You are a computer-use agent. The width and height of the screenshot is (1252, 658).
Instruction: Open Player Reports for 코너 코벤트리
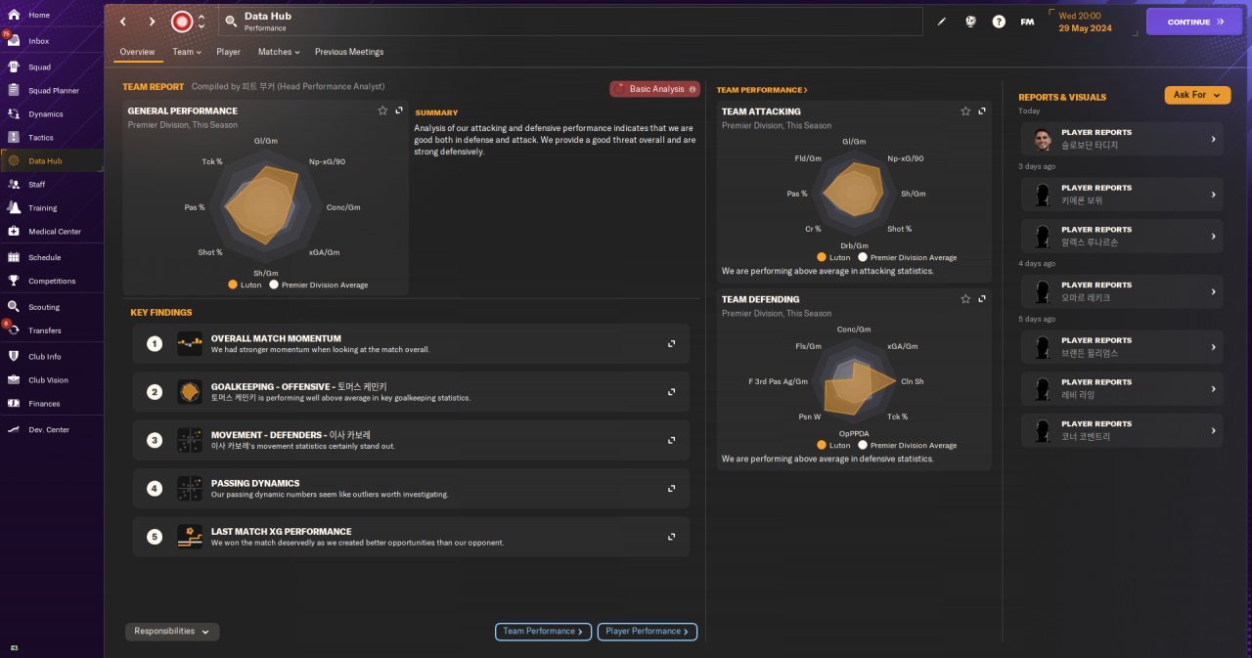[x=1122, y=430]
